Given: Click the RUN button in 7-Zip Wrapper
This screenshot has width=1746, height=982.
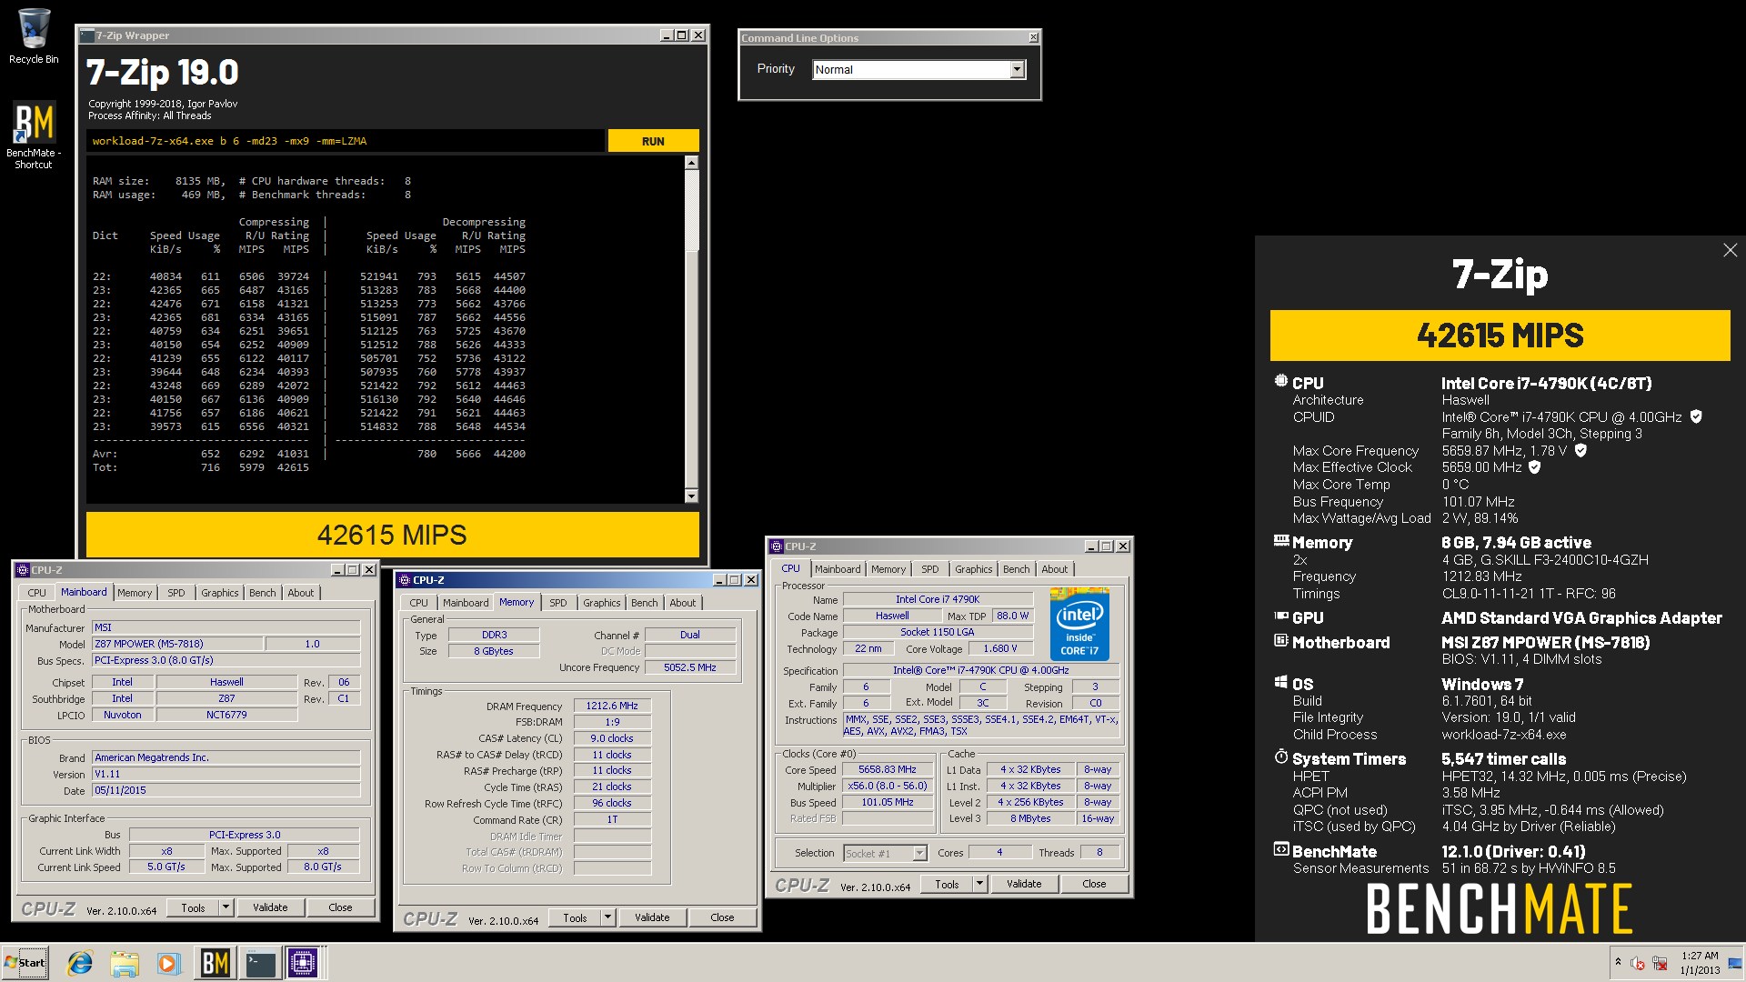Looking at the screenshot, I should click(653, 141).
